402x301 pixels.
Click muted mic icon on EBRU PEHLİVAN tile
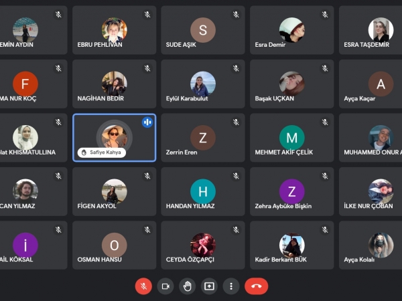pos(147,15)
